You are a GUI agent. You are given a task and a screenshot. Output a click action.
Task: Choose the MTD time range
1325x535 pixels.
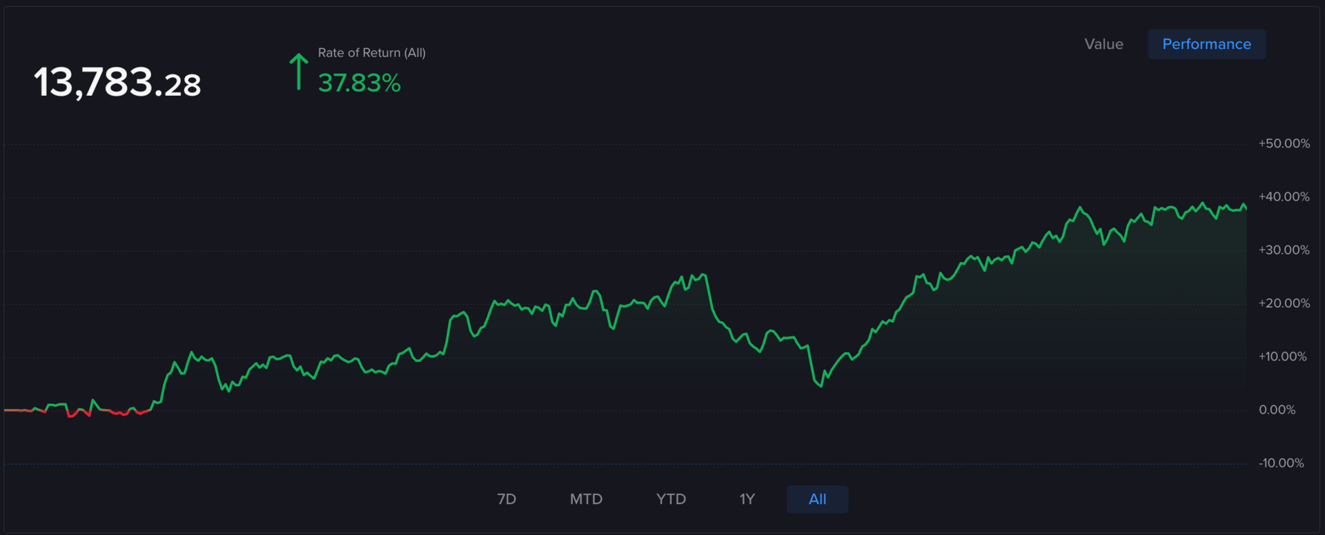pos(586,499)
